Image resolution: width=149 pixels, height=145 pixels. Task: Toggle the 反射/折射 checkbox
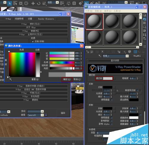coord(32,42)
